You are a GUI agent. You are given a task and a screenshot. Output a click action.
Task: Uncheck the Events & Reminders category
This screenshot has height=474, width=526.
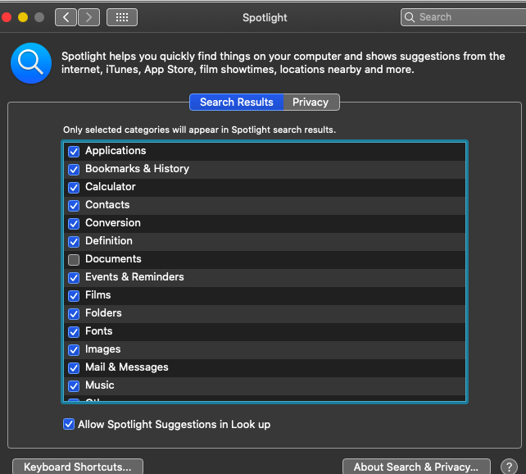pyautogui.click(x=74, y=278)
